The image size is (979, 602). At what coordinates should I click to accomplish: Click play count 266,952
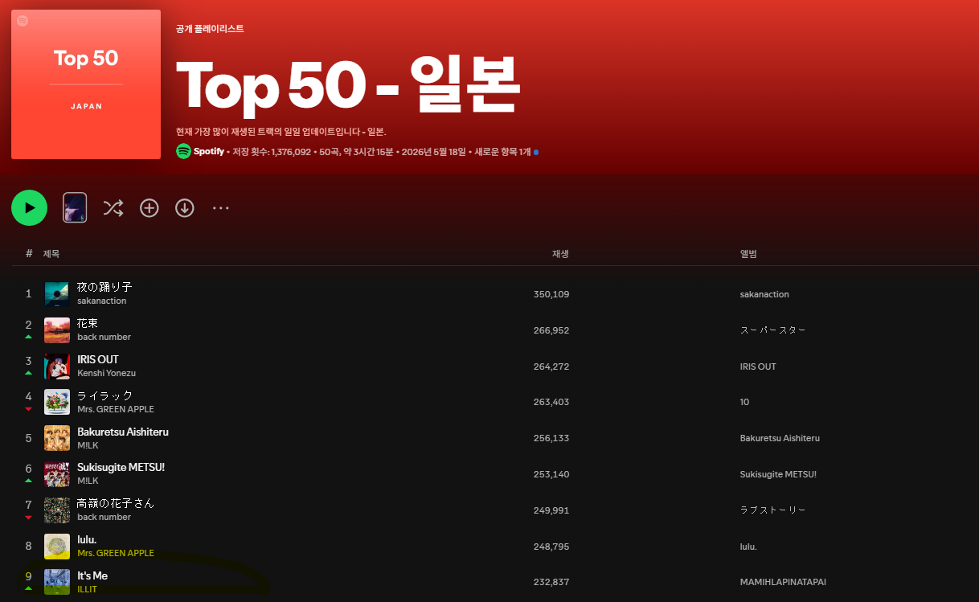(x=551, y=330)
